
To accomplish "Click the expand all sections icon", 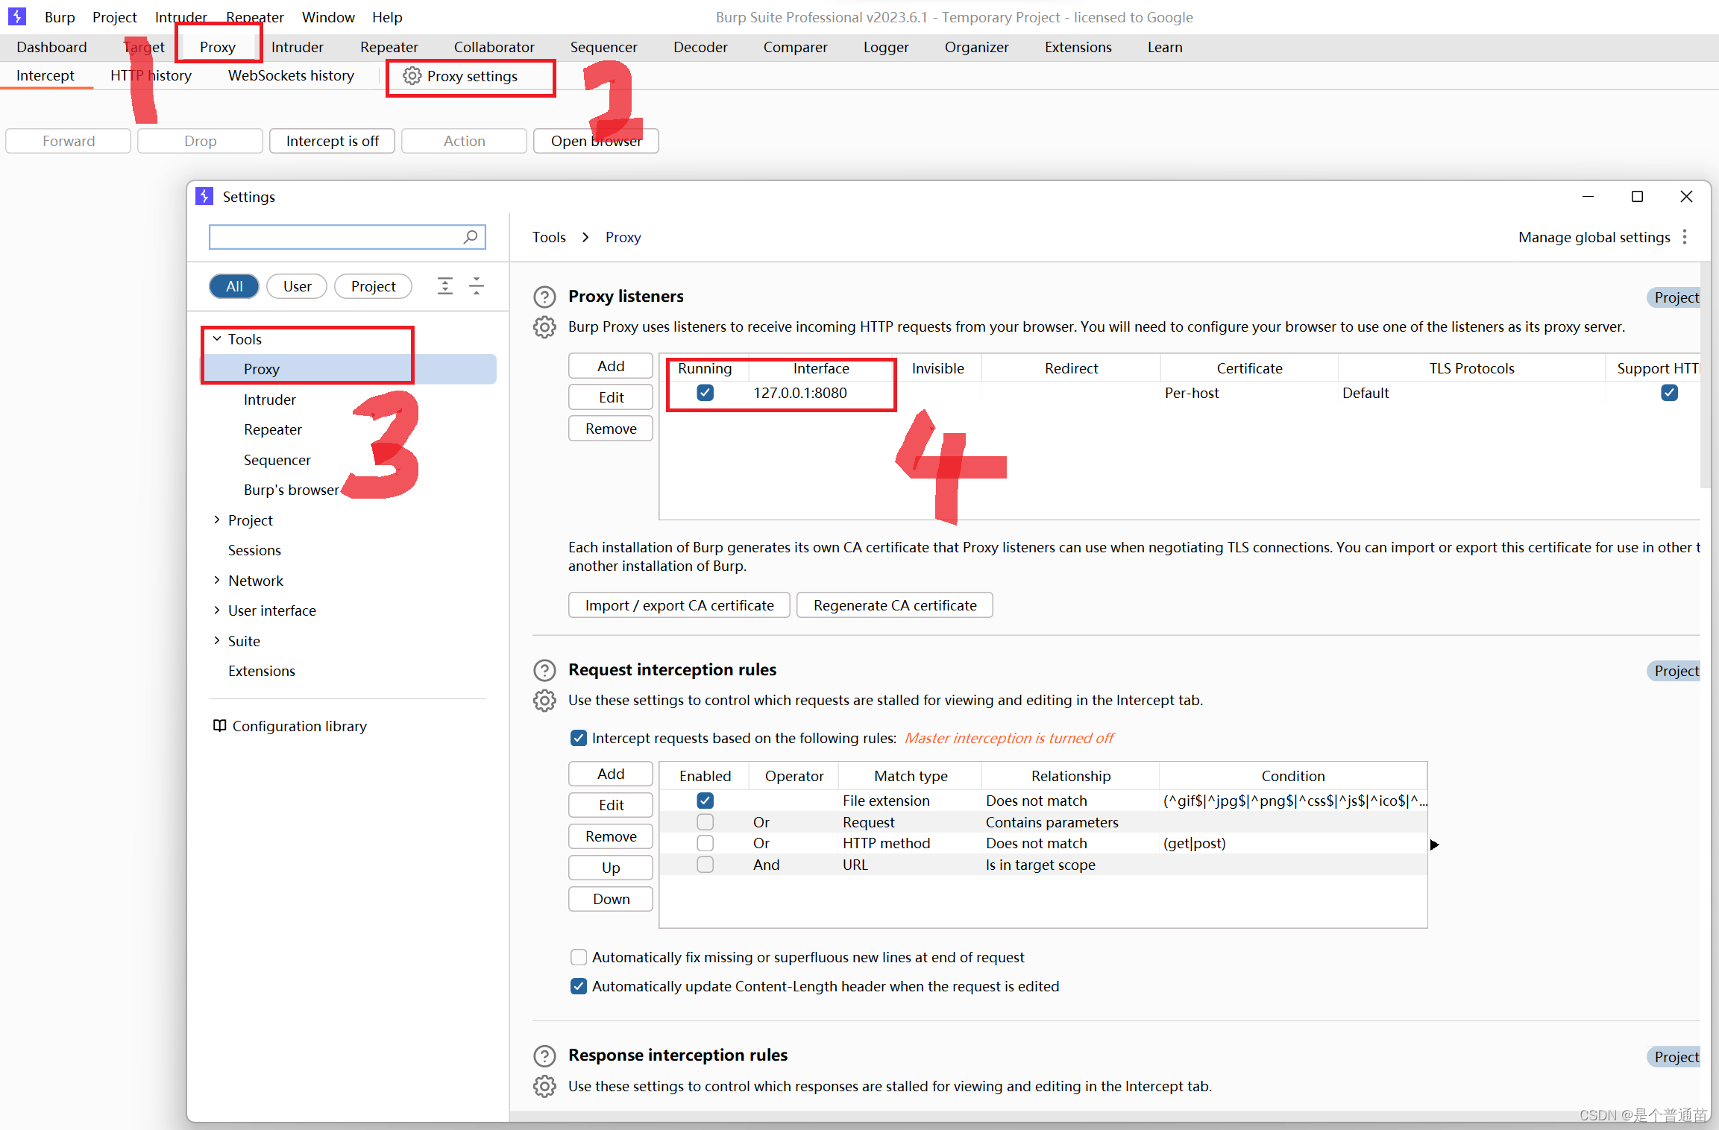I will click(445, 286).
